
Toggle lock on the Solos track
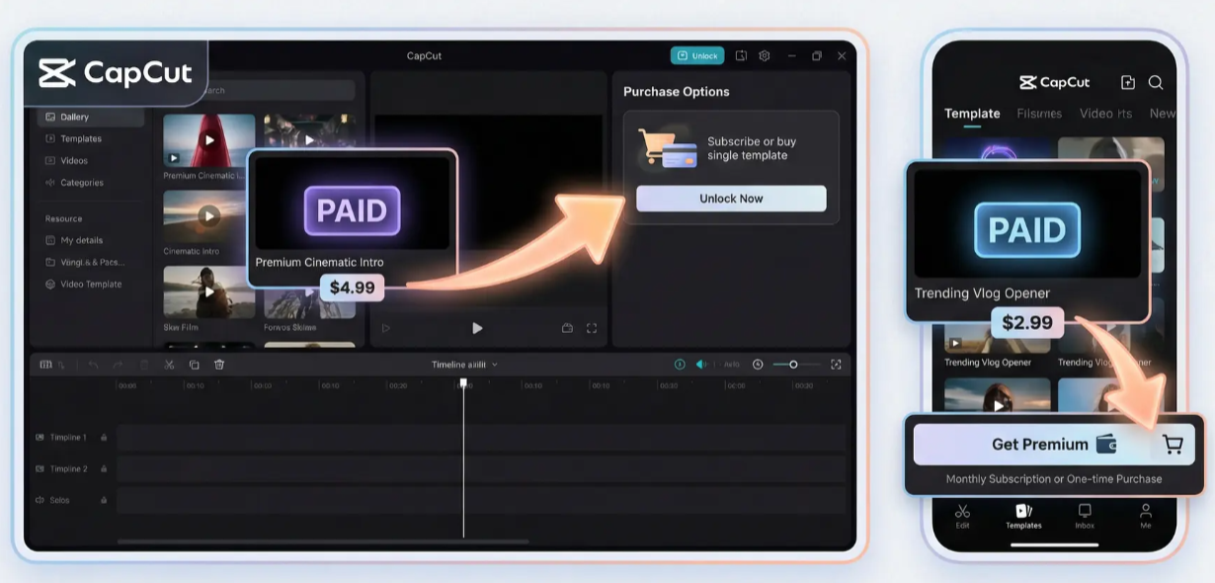point(104,500)
